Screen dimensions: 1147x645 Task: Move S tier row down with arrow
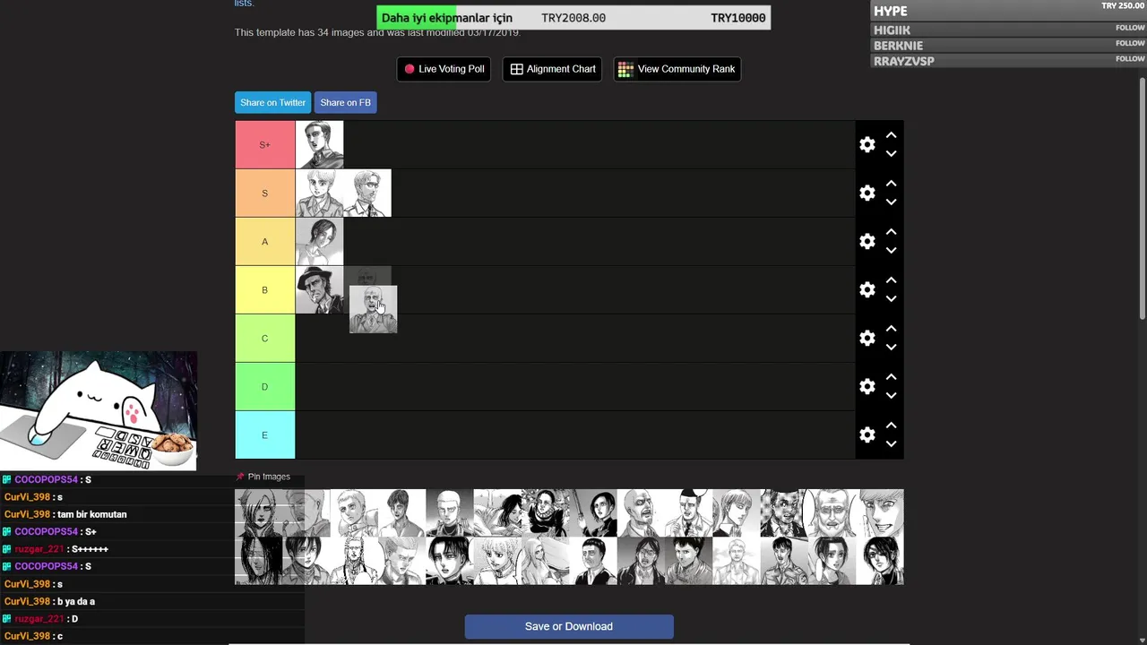(x=891, y=202)
